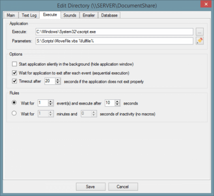Open the macro editor pencil icon
The height and width of the screenshot is (196, 214).
(x=200, y=41)
